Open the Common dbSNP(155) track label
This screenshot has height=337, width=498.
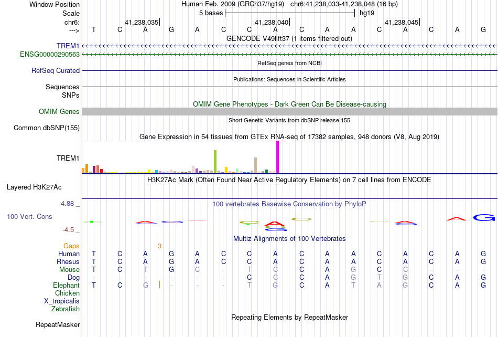click(47, 128)
